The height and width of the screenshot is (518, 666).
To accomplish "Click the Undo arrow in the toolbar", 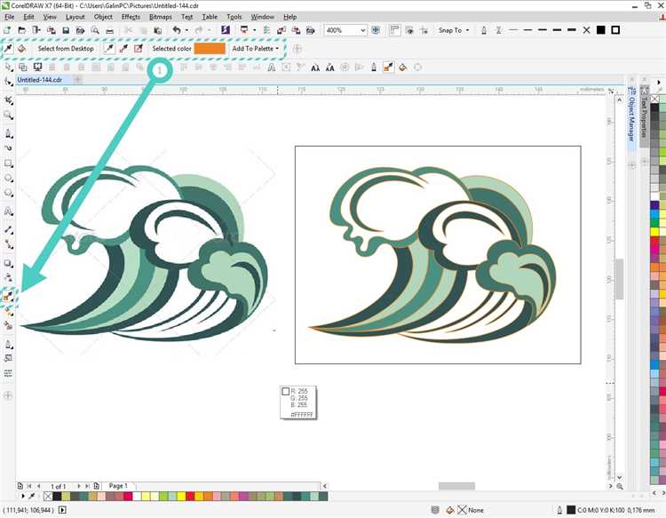I will pos(176,30).
